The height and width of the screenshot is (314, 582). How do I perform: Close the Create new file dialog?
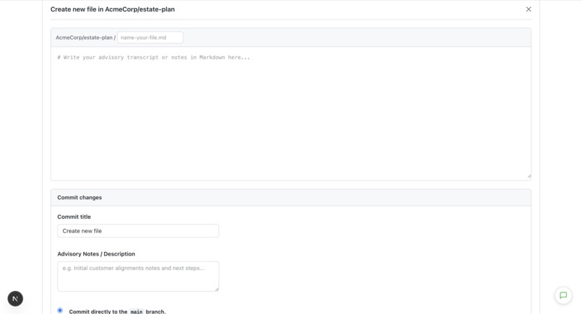tap(529, 9)
